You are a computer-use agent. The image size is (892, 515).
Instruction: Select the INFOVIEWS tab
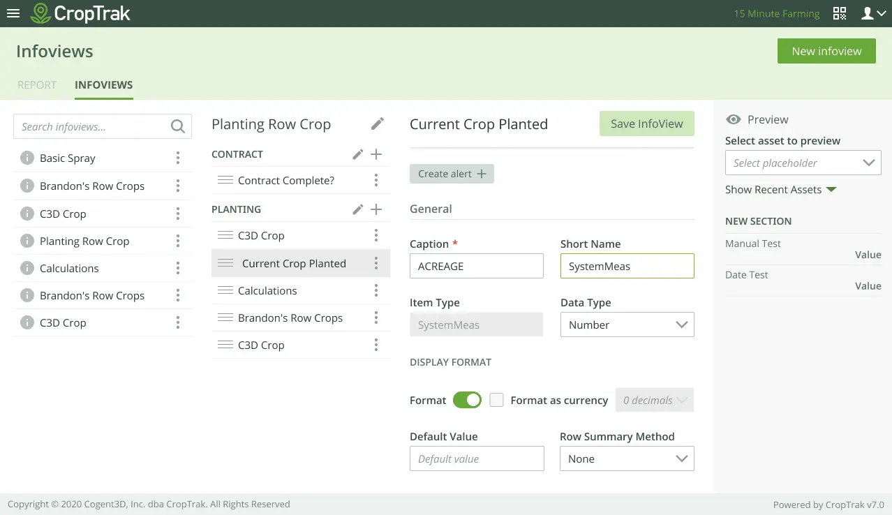[x=103, y=84]
